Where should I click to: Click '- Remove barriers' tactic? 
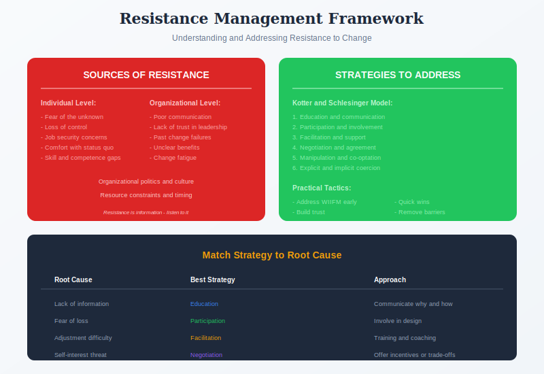420,212
